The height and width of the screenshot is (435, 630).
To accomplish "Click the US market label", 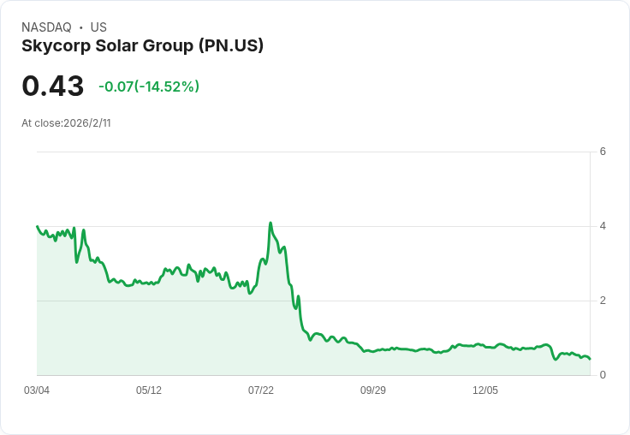I will point(98,27).
